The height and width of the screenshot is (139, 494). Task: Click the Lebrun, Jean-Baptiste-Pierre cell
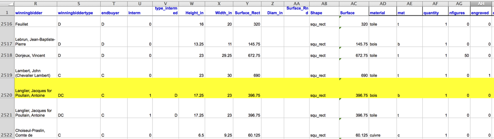[x=35, y=42]
